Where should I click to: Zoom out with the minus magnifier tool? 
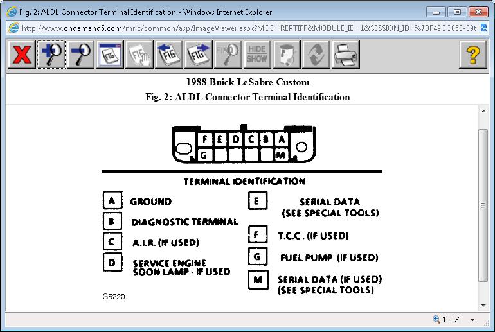[80, 55]
